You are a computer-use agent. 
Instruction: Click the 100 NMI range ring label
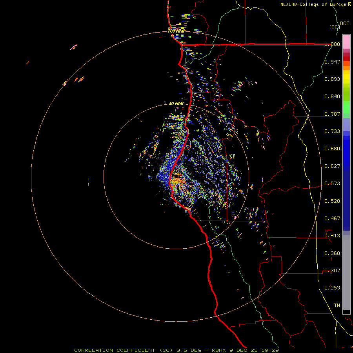176,31
